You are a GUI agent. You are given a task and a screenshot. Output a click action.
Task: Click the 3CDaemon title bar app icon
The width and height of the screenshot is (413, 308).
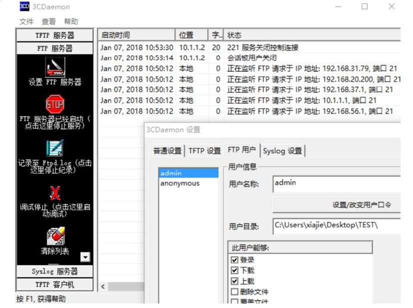(24, 6)
